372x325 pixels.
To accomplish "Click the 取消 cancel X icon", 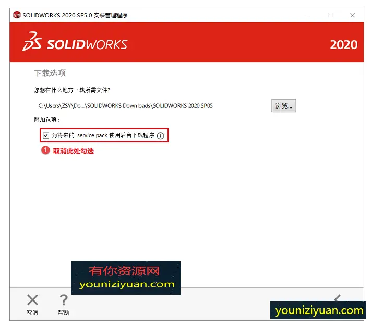I will (32, 300).
